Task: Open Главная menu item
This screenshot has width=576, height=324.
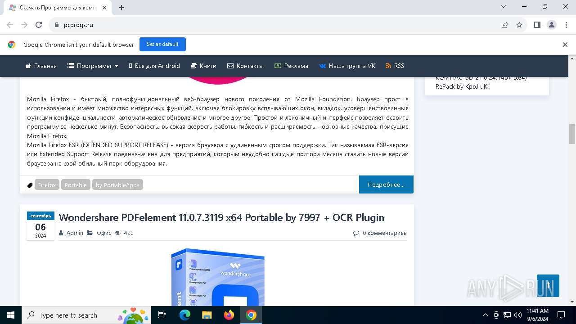Action: coord(41,66)
